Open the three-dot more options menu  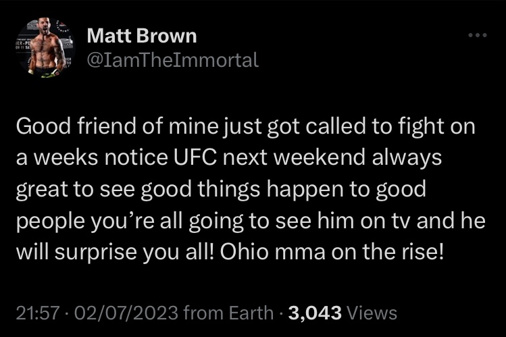pyautogui.click(x=478, y=35)
